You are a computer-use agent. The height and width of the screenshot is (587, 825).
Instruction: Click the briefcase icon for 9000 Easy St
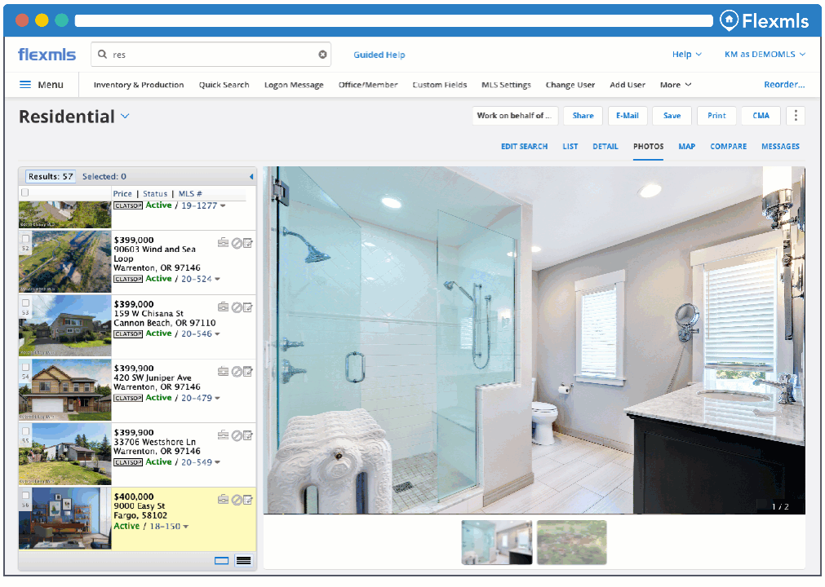point(223,499)
